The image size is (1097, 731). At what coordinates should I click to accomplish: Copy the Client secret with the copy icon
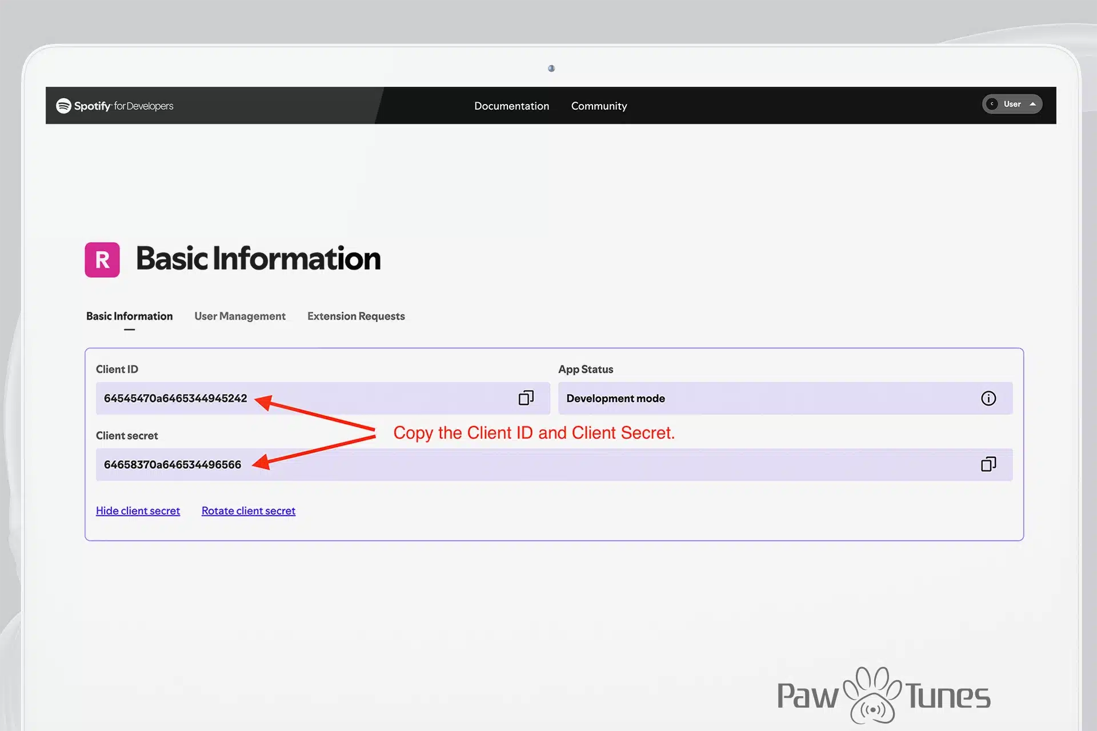[x=988, y=464]
